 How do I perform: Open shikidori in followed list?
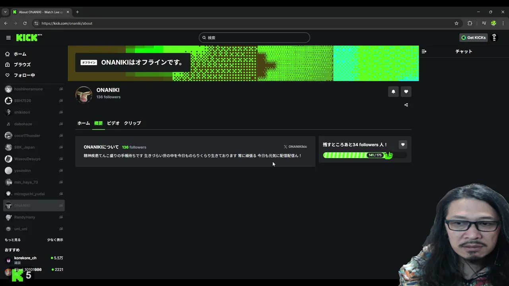34,112
